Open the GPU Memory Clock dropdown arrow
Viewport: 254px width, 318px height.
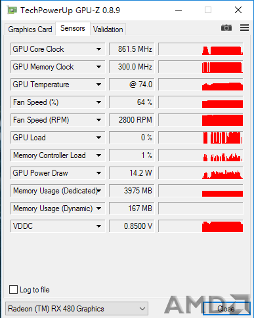(99, 67)
